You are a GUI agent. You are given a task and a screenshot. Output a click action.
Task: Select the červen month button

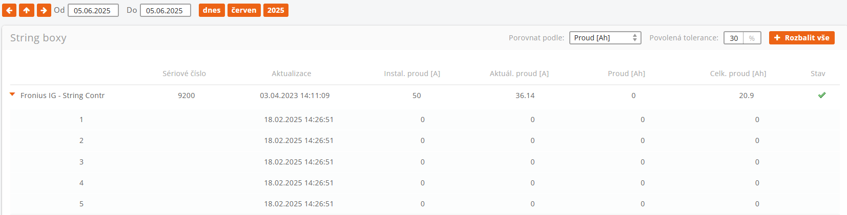click(x=244, y=10)
